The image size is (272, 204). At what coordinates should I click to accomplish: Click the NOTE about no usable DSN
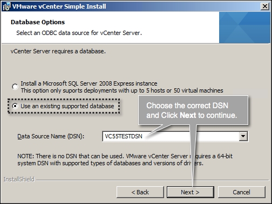pyautogui.click(x=125, y=160)
